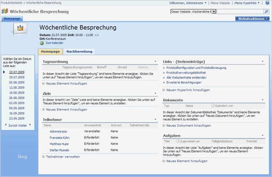Click the Meine Website link
This screenshot has width=272, height=177.
(220, 3)
